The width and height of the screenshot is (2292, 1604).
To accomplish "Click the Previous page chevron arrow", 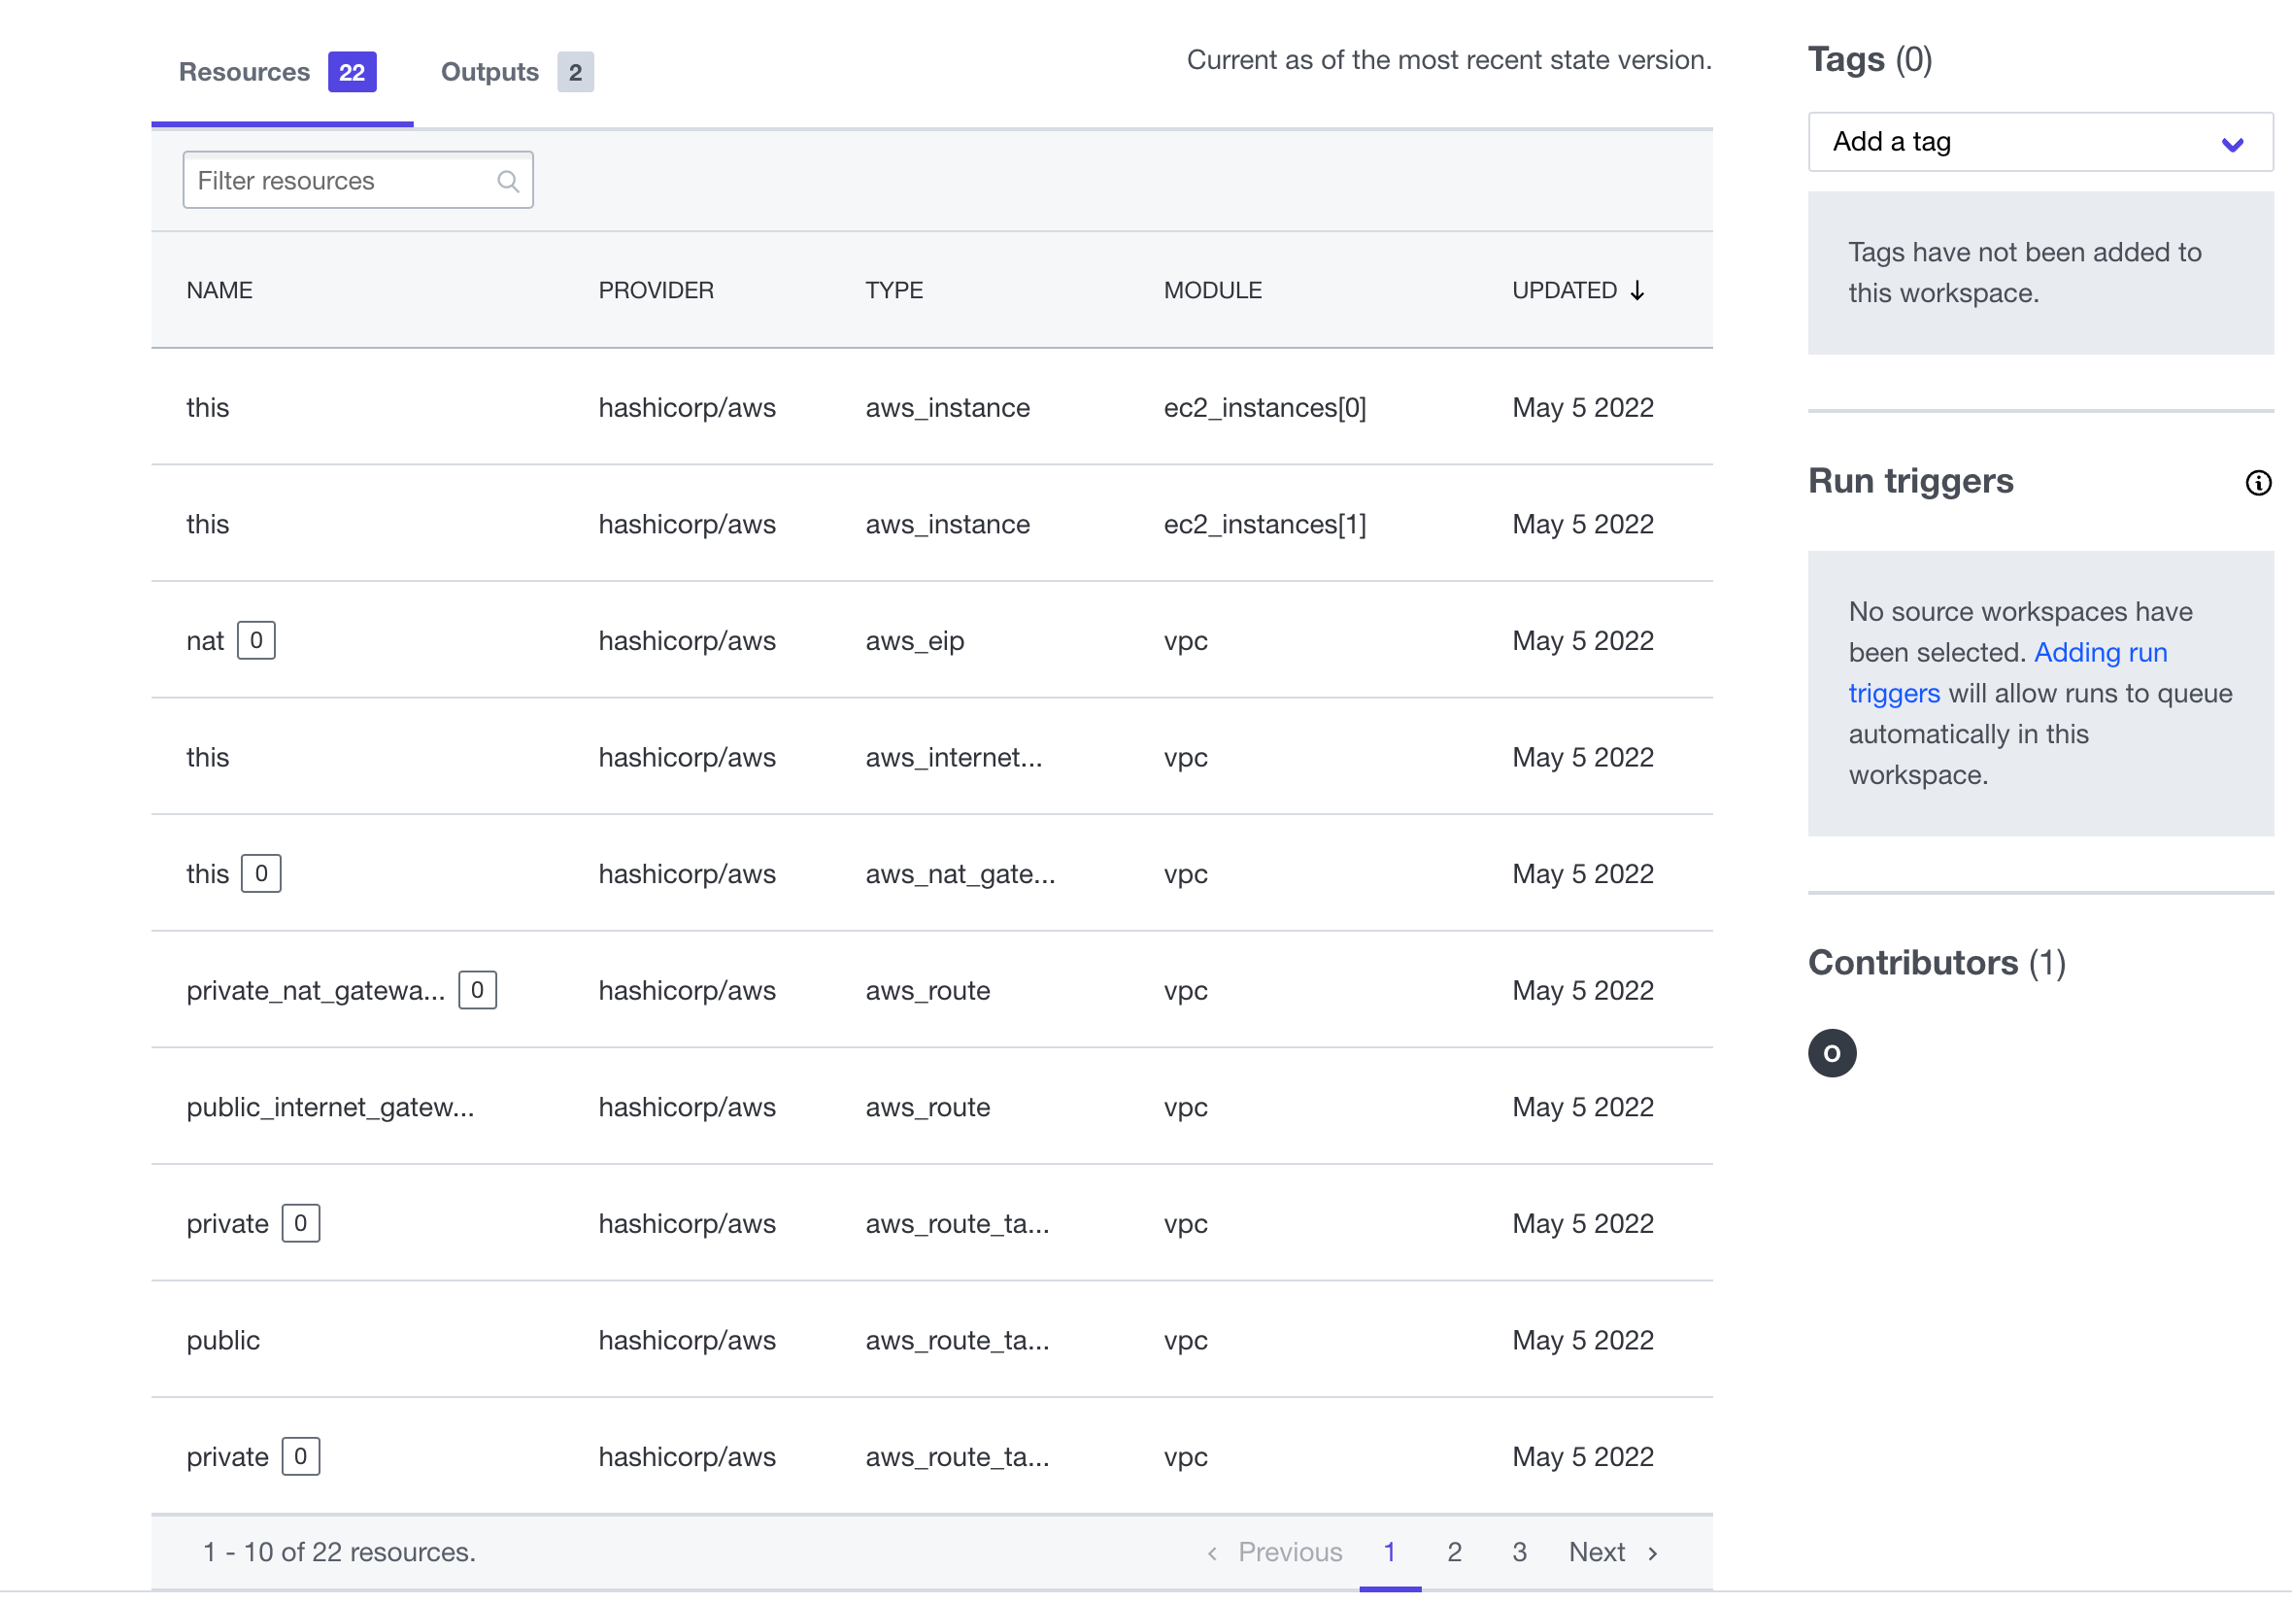I will 1213,1554.
